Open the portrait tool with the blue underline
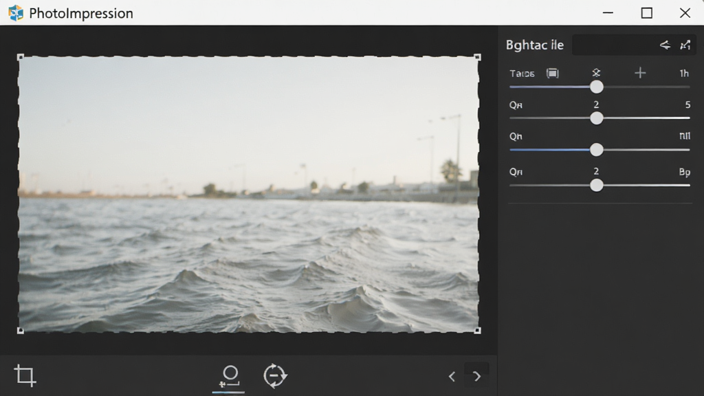Image resolution: width=704 pixels, height=396 pixels. [x=230, y=376]
